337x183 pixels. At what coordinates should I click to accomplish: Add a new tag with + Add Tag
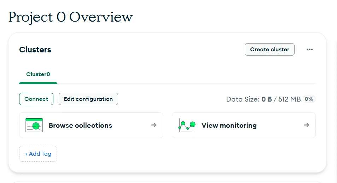[38, 154]
